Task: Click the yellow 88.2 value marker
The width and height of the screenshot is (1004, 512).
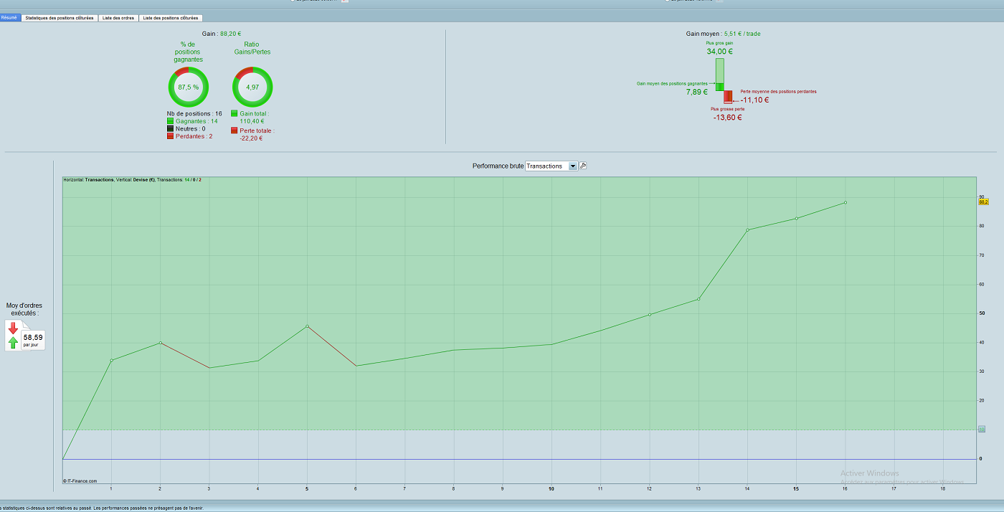Action: click(x=983, y=202)
